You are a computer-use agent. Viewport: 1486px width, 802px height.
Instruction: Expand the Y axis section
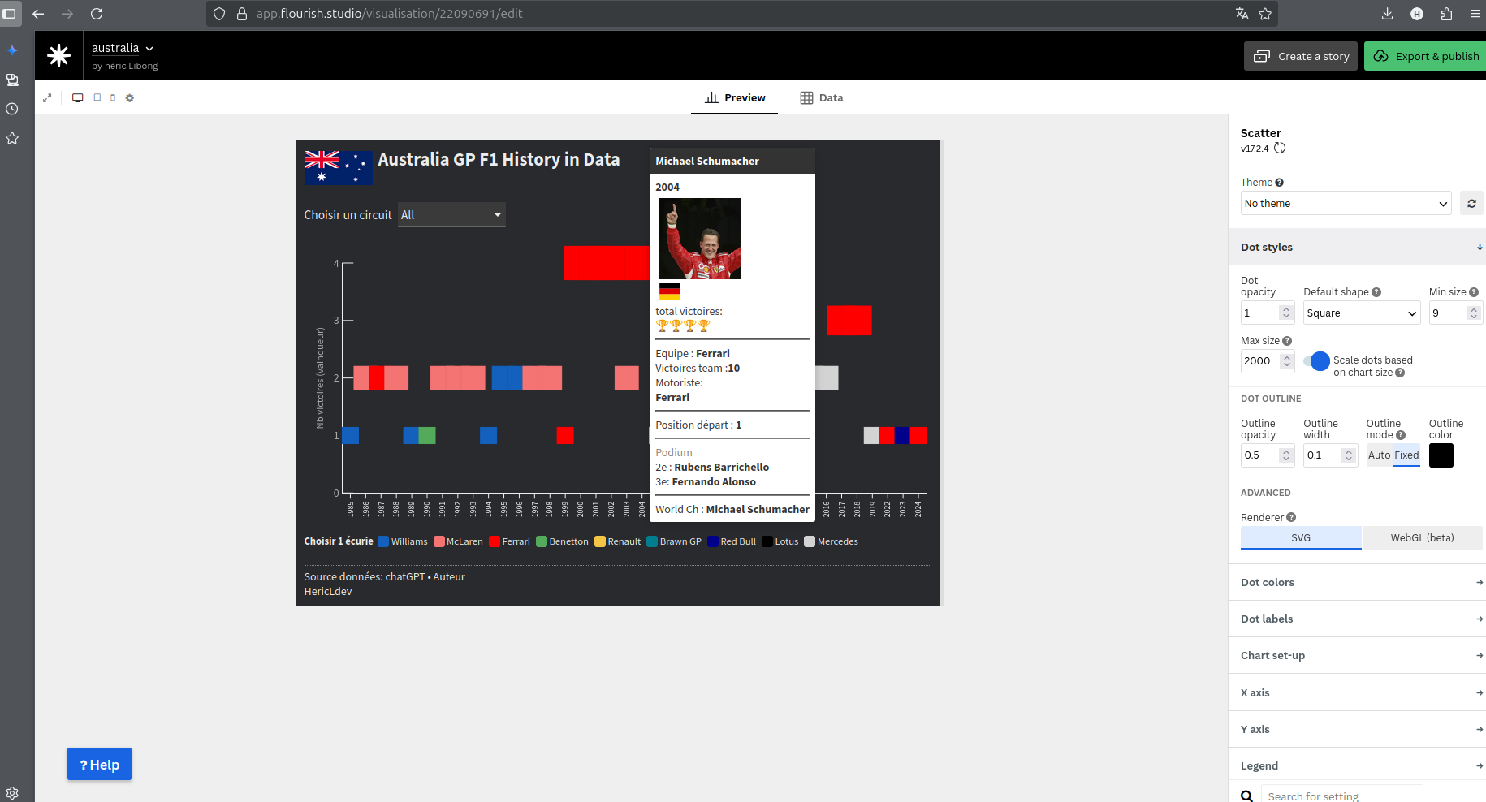(1357, 729)
